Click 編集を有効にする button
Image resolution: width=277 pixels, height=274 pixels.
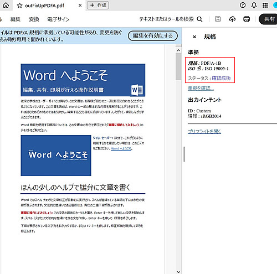153,36
